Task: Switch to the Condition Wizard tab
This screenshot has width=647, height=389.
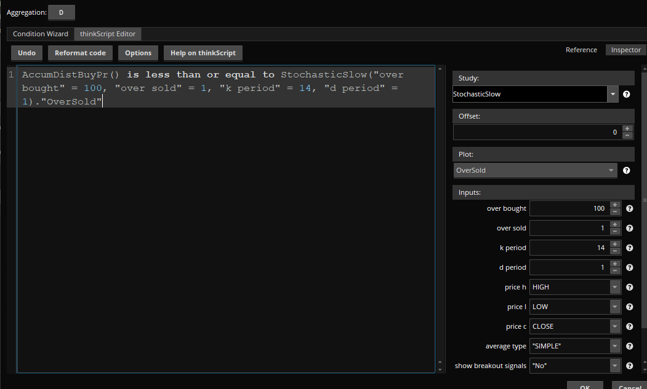Action: click(x=41, y=34)
